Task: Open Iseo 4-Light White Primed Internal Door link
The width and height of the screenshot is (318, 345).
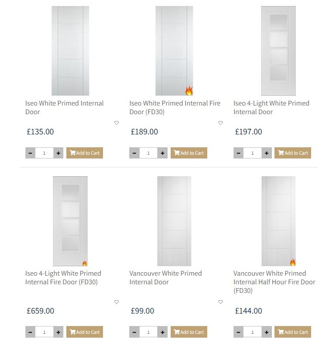Action: pos(271,108)
